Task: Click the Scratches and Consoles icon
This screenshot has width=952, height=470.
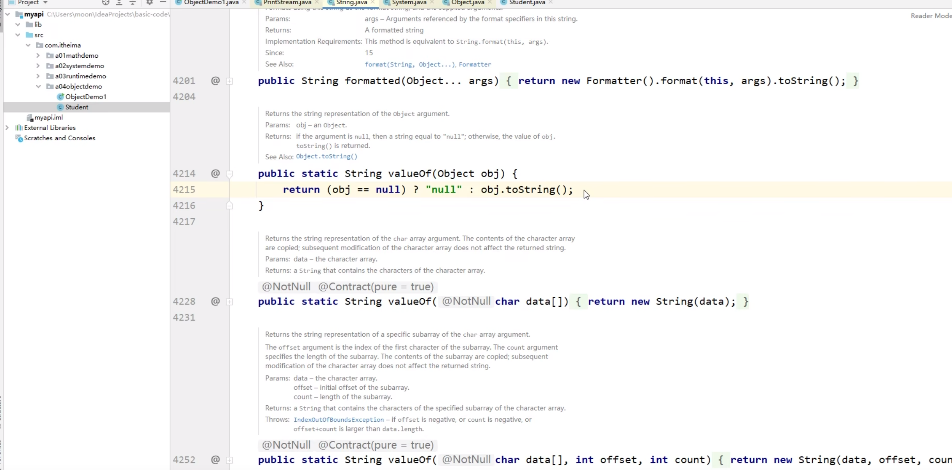Action: pos(19,138)
